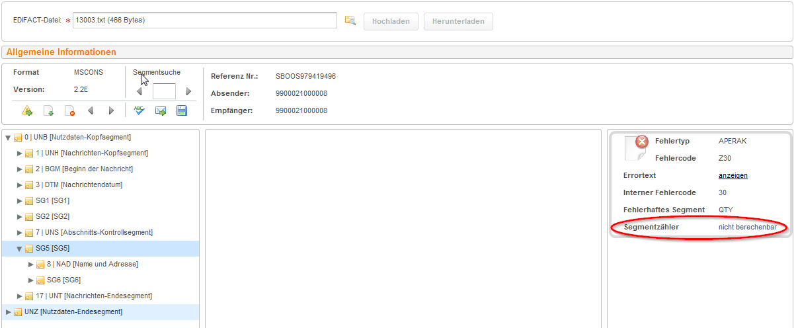The image size is (796, 328).
Task: Click the Hochladen button
Action: [391, 21]
